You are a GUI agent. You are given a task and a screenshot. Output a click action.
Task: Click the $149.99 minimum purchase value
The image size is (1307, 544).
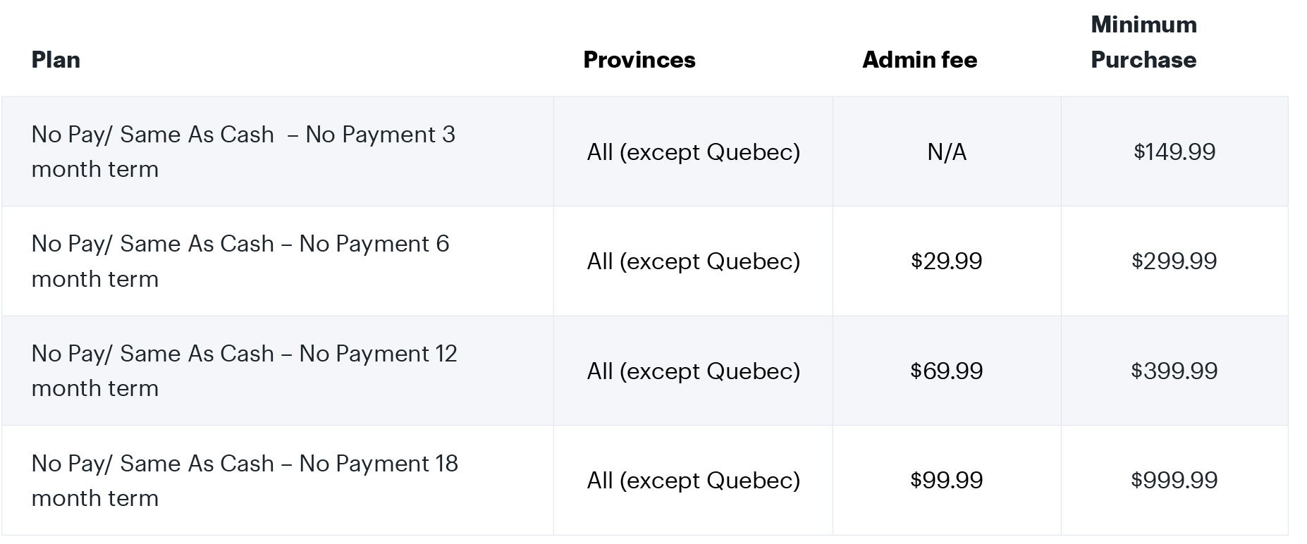click(x=1174, y=152)
